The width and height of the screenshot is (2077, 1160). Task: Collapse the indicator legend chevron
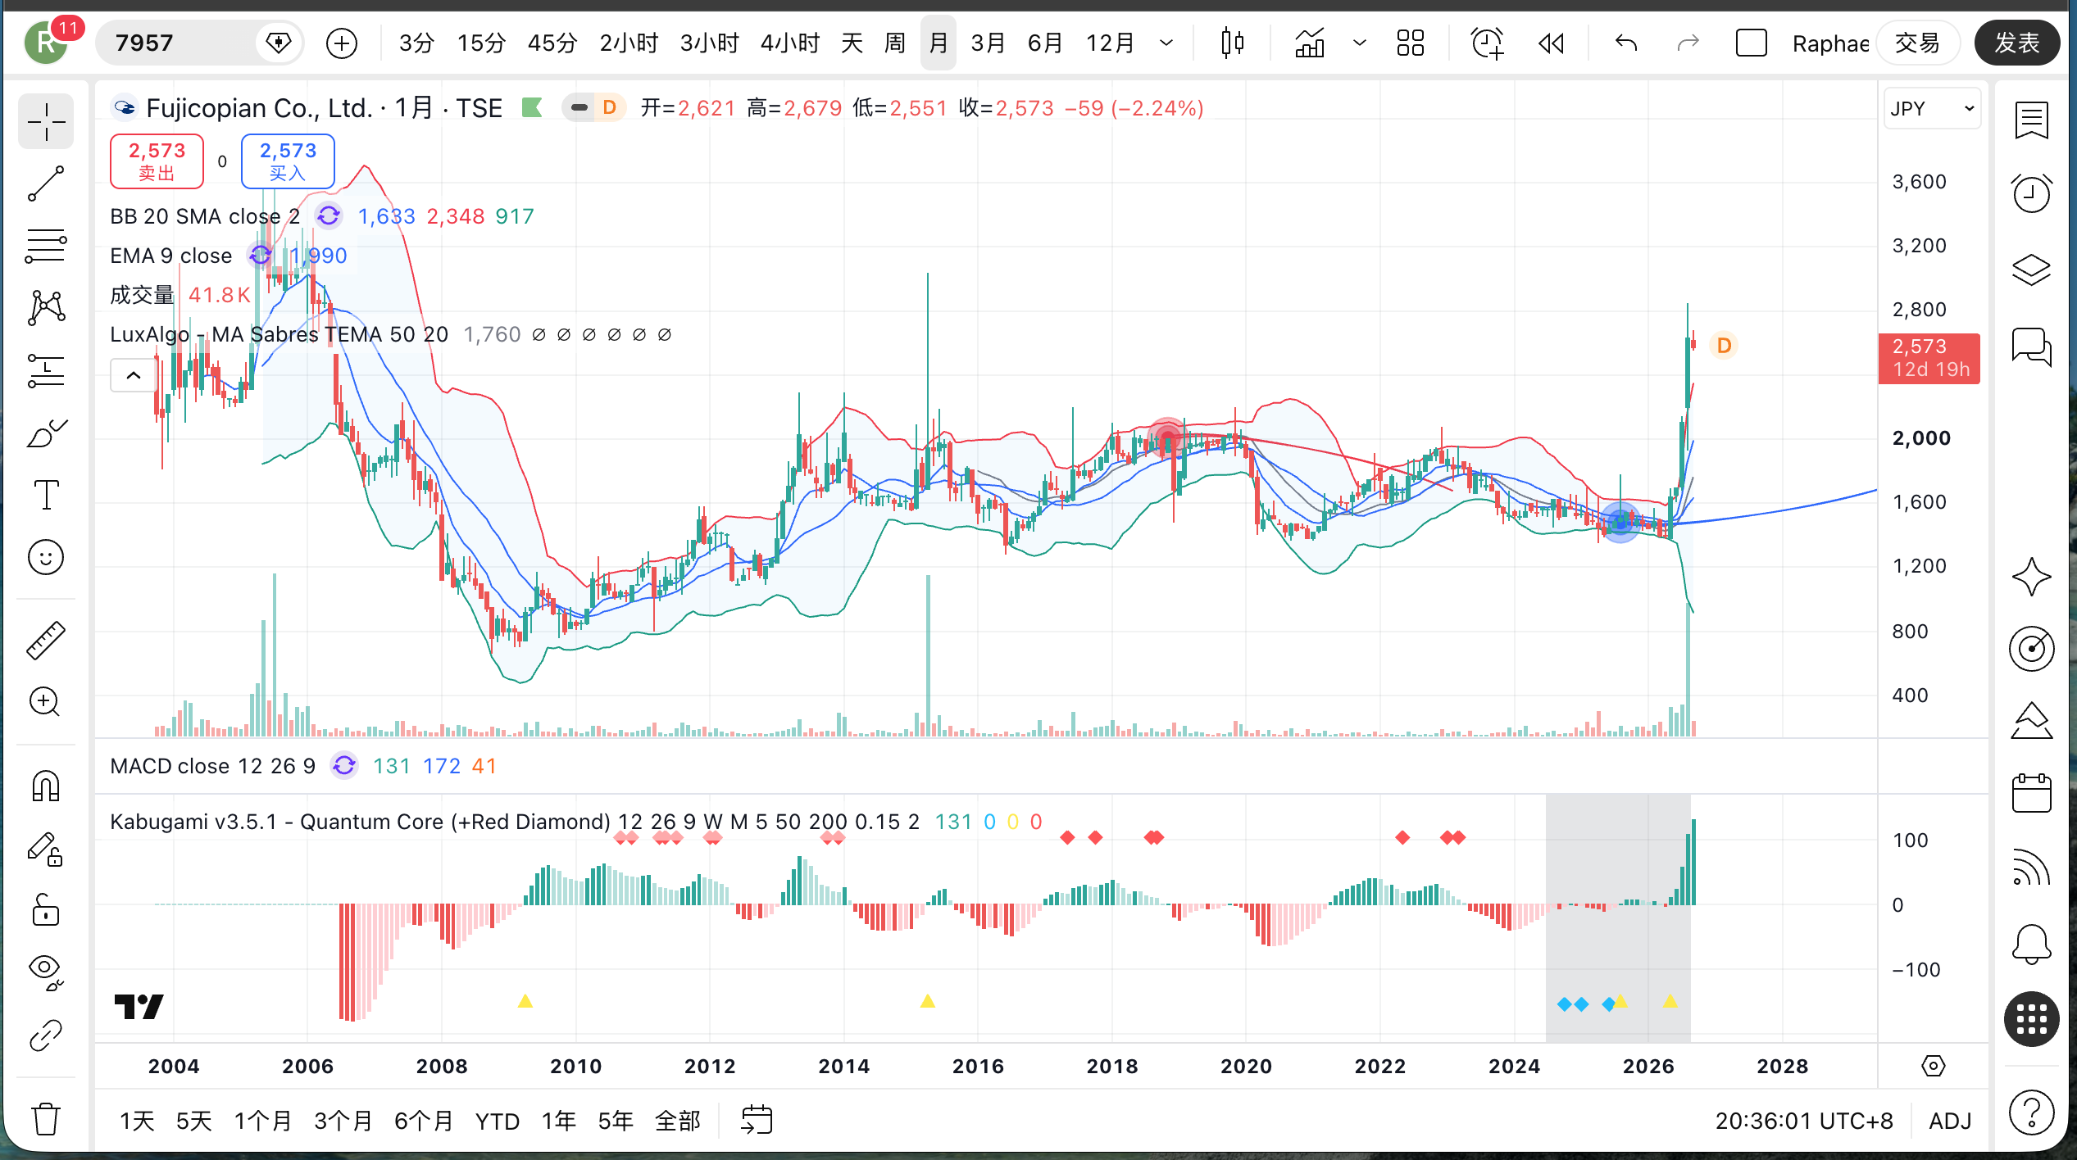134,375
